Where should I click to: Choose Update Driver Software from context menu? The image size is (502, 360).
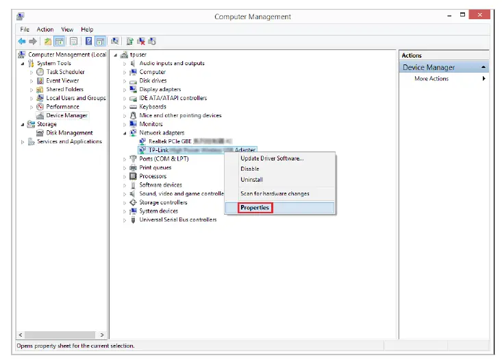pos(280,158)
